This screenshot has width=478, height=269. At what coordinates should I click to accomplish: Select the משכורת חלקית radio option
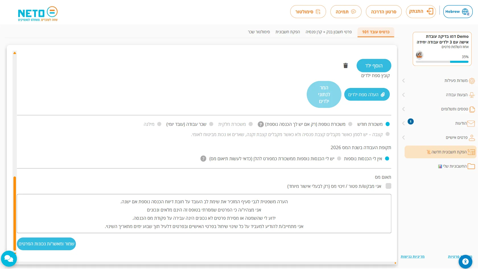pos(251,124)
